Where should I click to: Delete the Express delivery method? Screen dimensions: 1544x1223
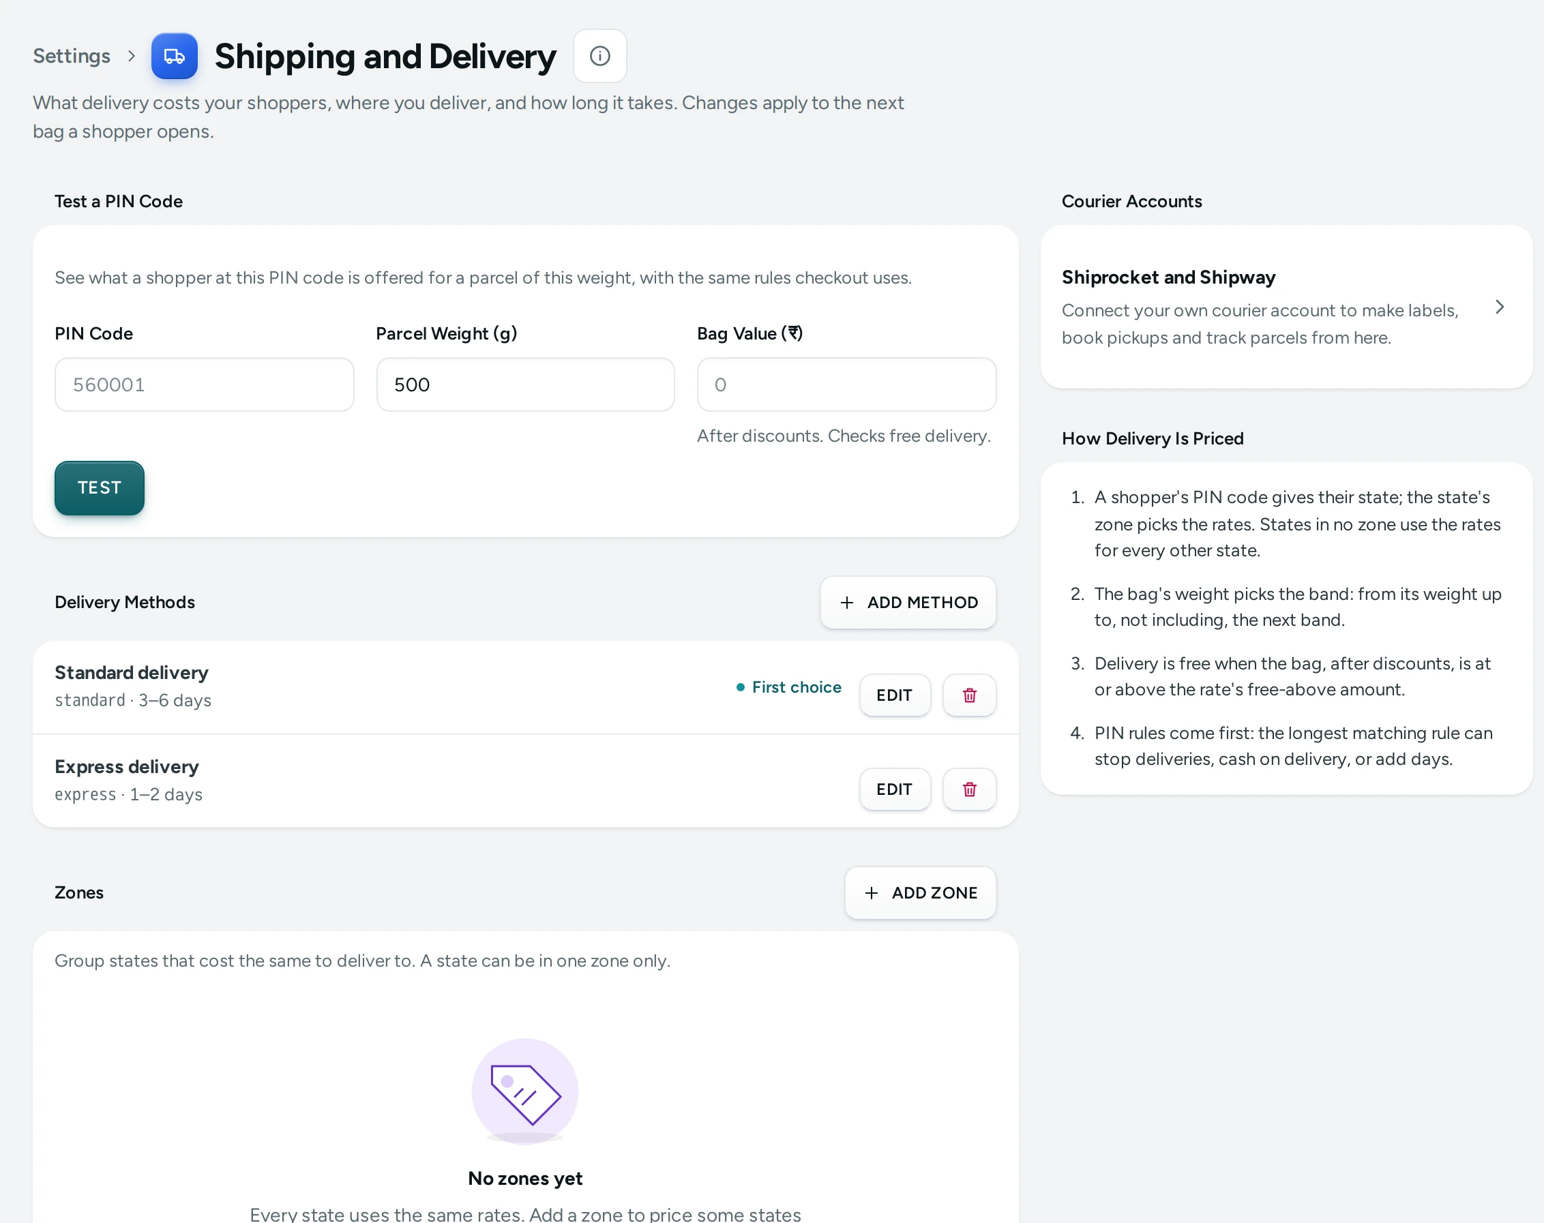969,789
